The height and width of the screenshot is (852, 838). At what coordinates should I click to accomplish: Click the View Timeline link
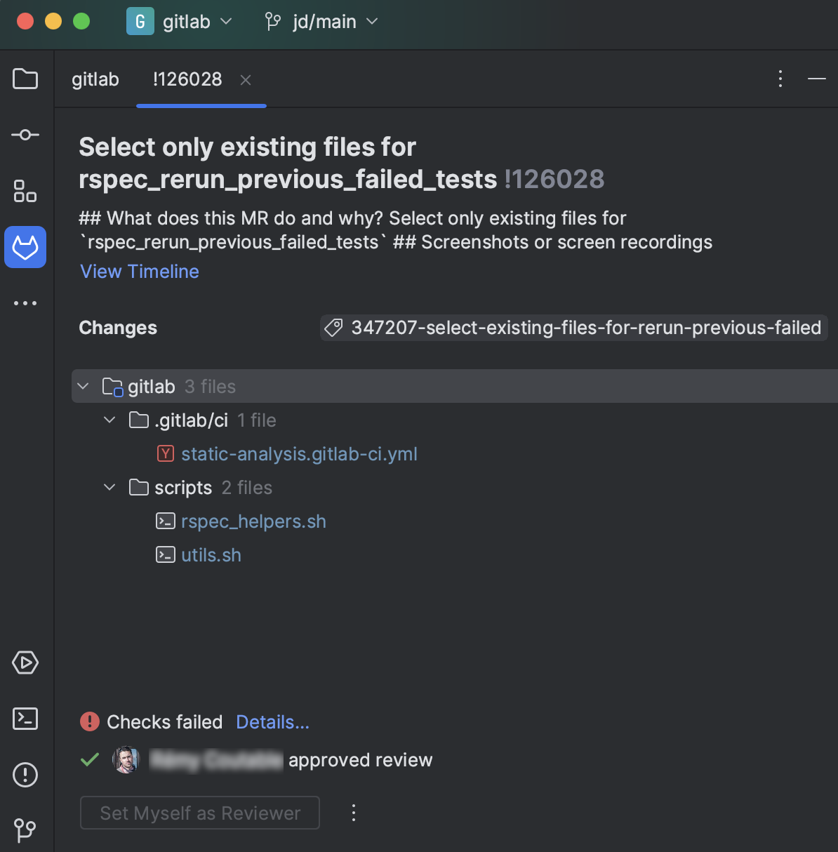[x=140, y=272]
